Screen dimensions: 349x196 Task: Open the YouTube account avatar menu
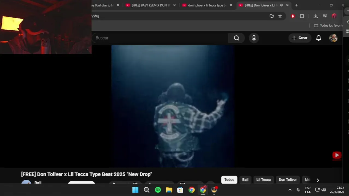[x=333, y=38]
